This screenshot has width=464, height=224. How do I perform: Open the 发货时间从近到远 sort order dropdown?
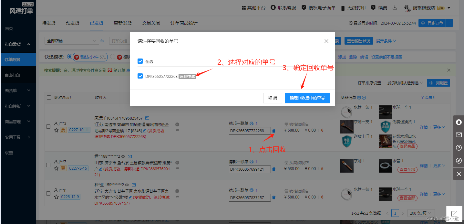tap(405, 83)
